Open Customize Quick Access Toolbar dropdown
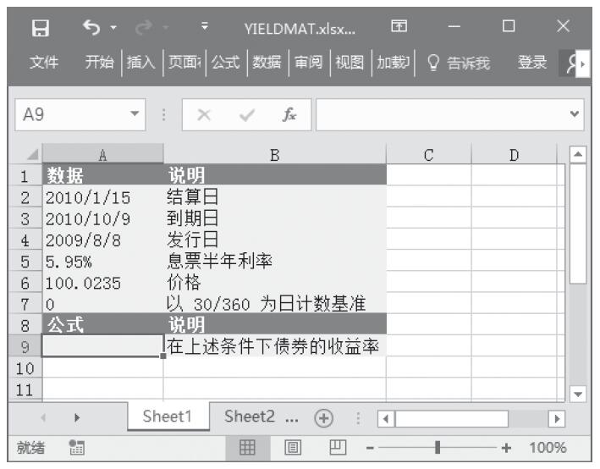This screenshot has width=600, height=469. [204, 29]
